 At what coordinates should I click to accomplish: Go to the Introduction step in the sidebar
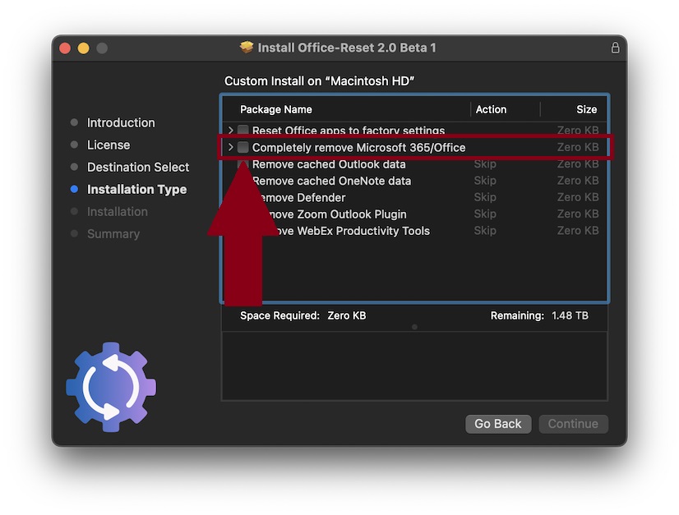coord(121,122)
